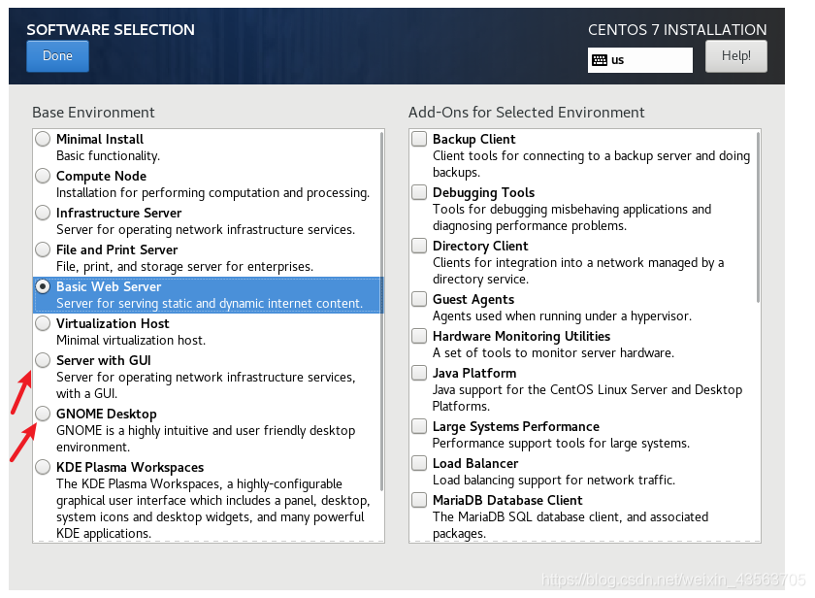The width and height of the screenshot is (815, 598).
Task: Click the 'GNOME Desktop' label
Action: (107, 415)
